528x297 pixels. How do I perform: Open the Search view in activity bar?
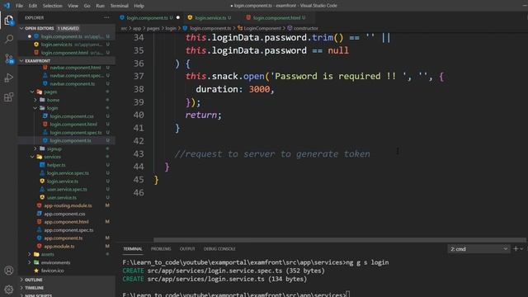pos(9,39)
